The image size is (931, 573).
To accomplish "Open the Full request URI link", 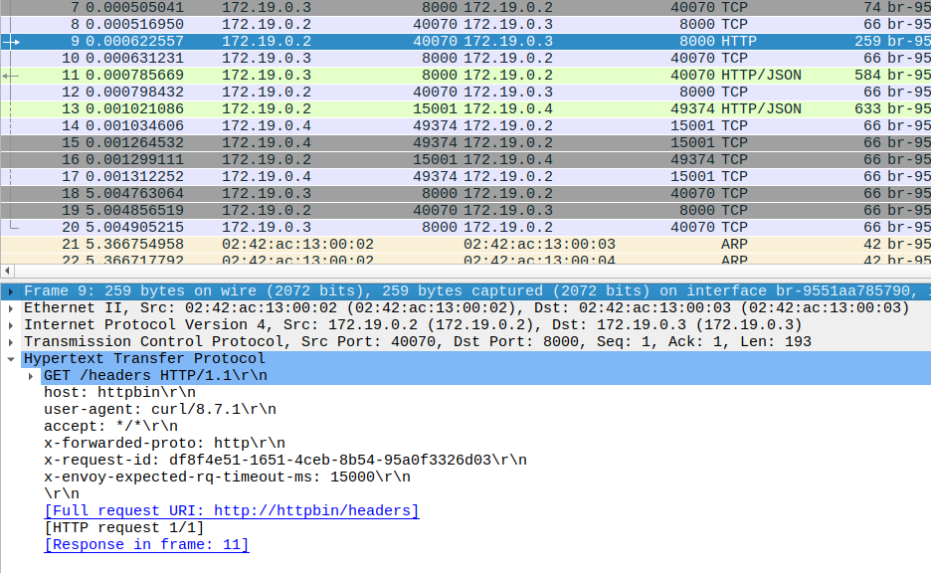I will tap(232, 511).
